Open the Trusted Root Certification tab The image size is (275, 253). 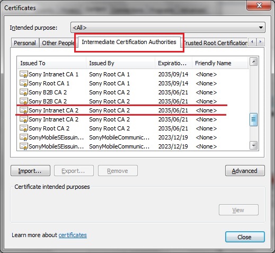point(215,43)
